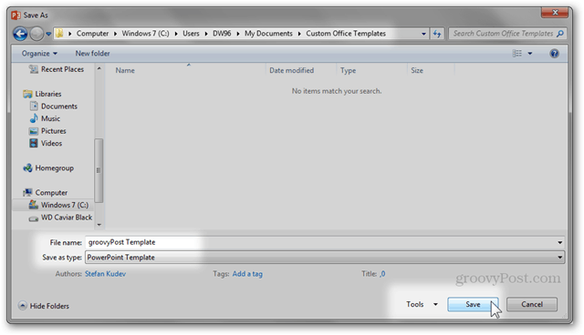
Task: Click the Help question mark icon
Action: (554, 54)
